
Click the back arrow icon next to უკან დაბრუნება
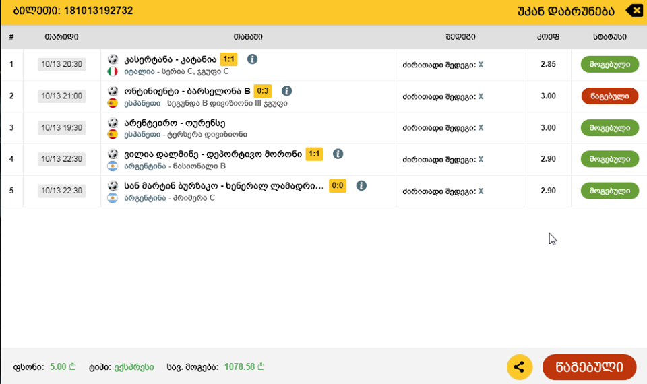pyautogui.click(x=634, y=10)
